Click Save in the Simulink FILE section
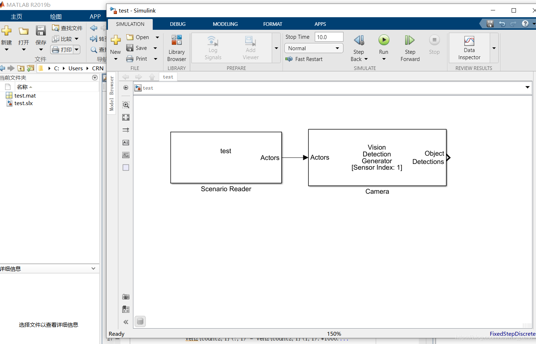This screenshot has height=344, width=536. (x=137, y=48)
